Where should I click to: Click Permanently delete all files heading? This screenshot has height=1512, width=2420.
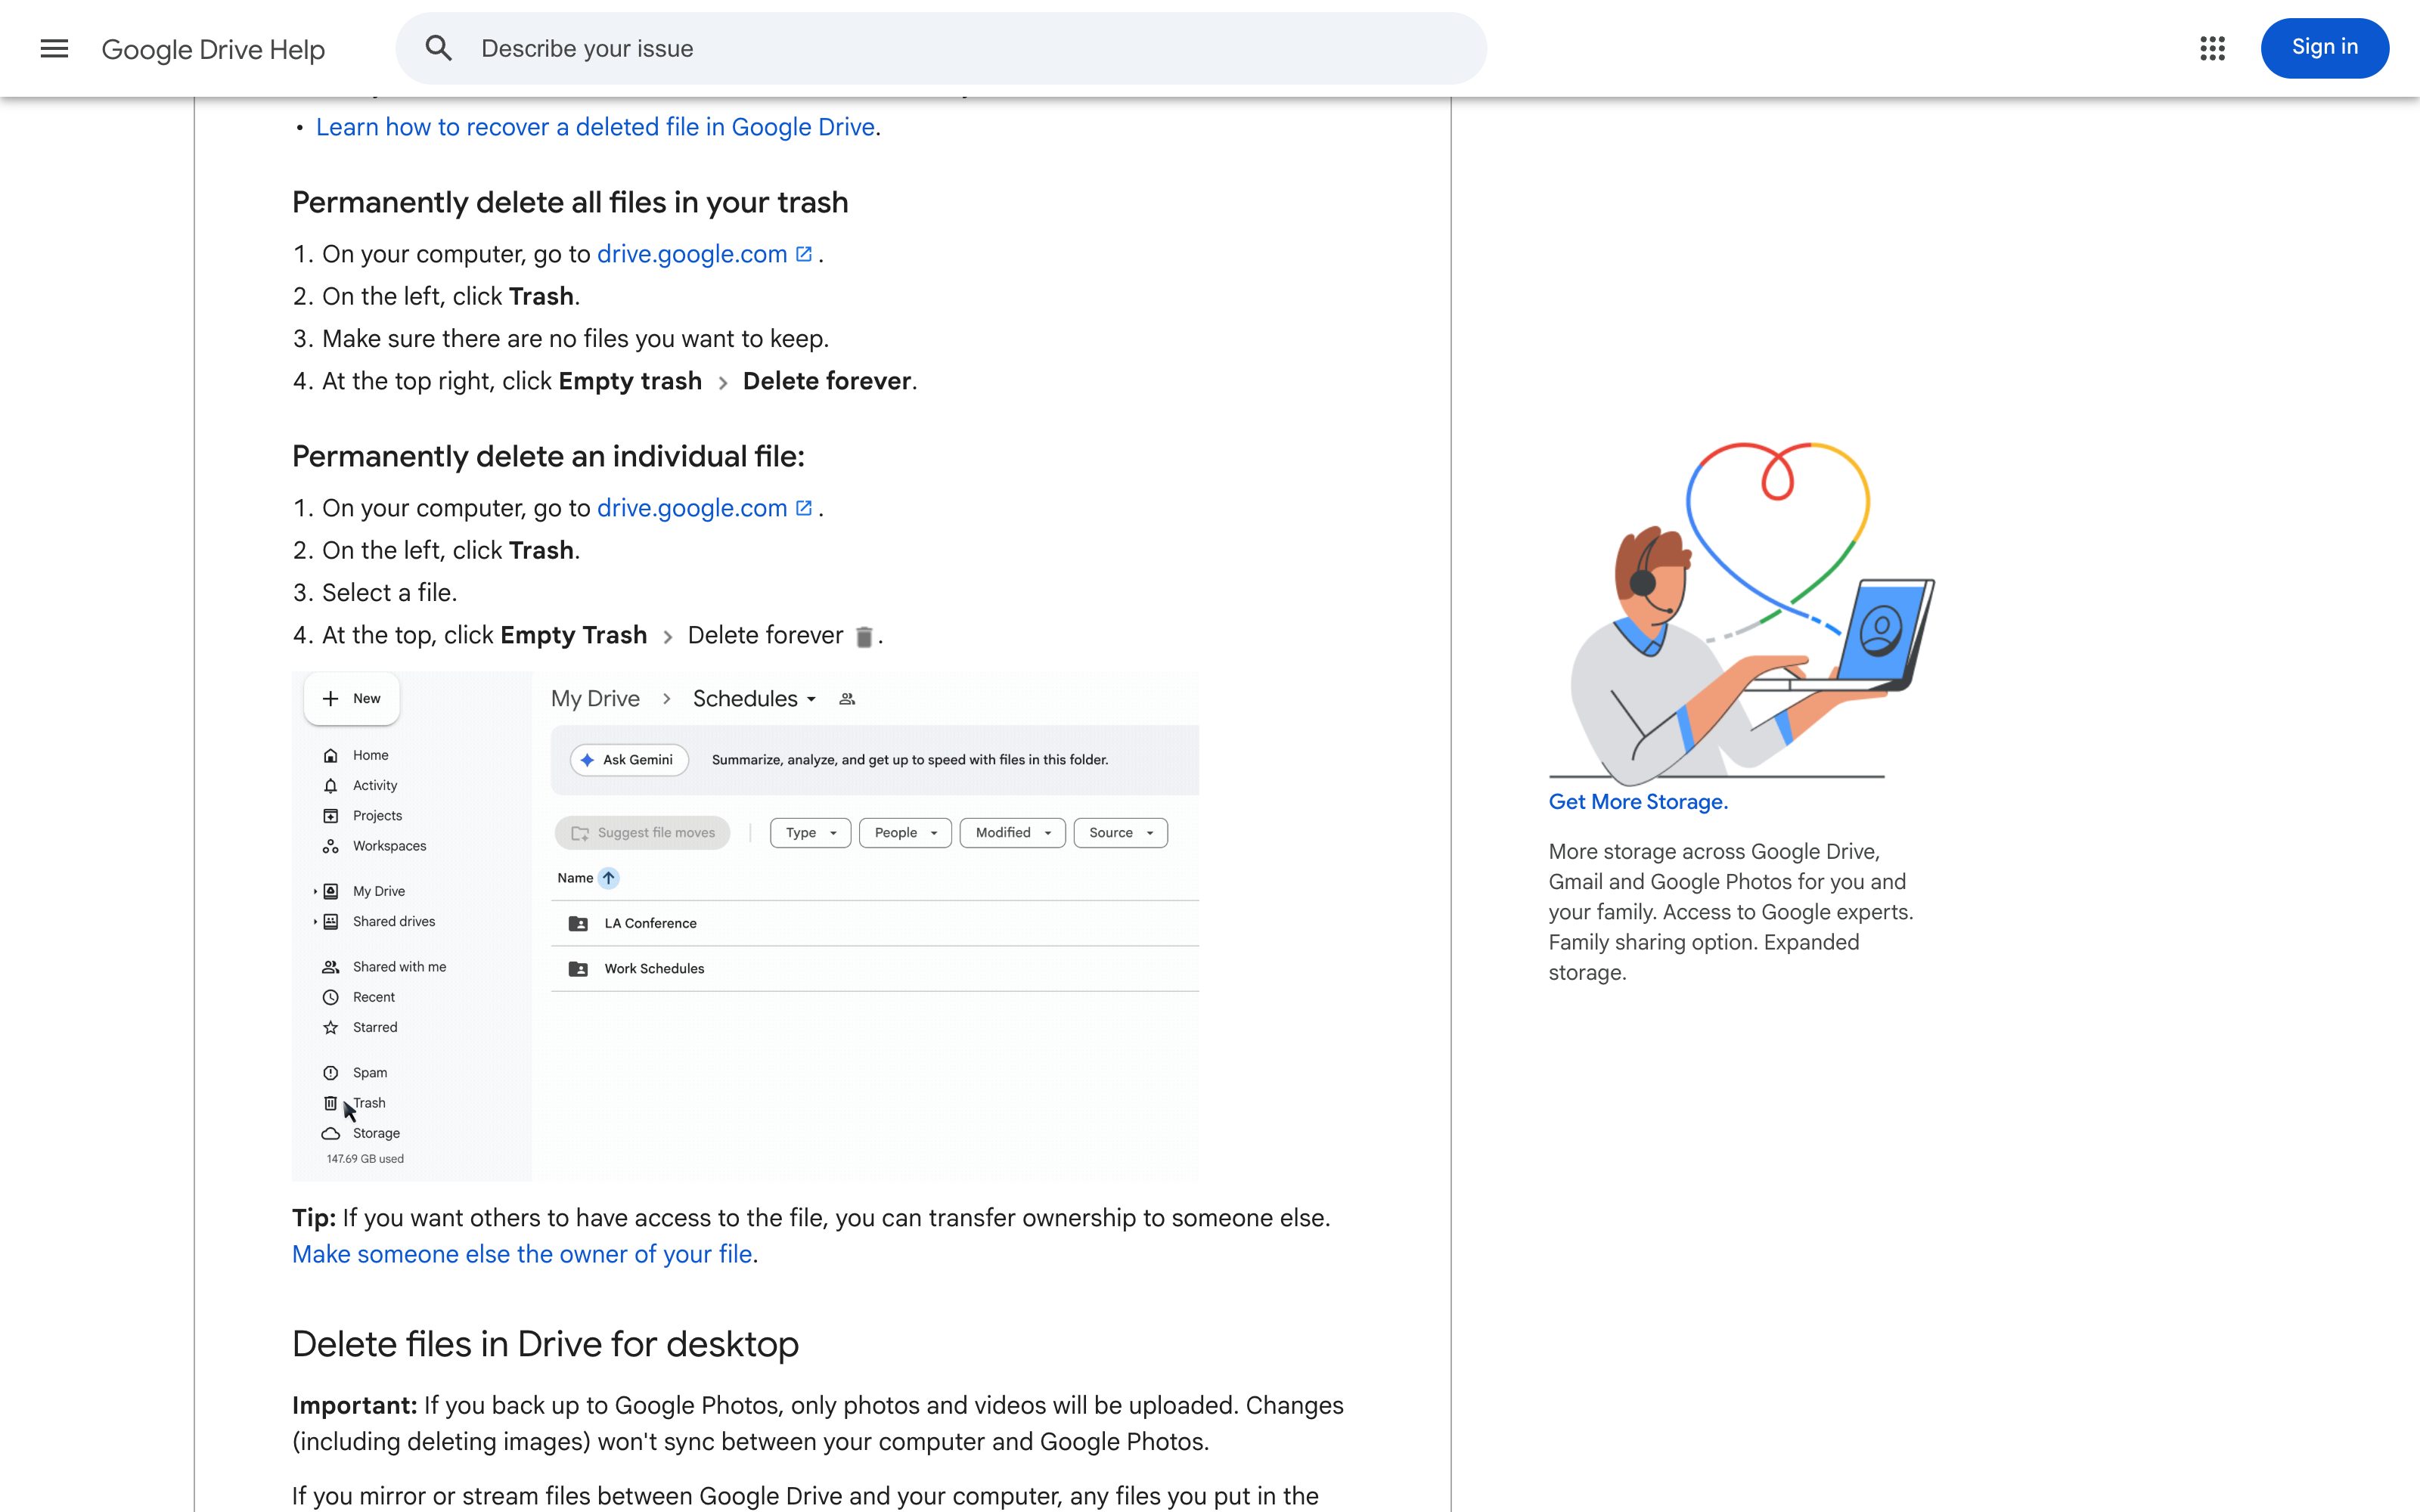click(570, 202)
